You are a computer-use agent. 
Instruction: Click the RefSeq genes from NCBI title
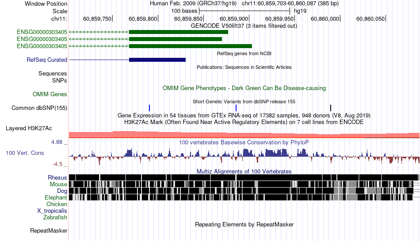[244, 53]
